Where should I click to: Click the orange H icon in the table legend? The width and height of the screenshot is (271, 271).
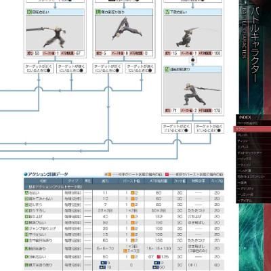click(109, 175)
